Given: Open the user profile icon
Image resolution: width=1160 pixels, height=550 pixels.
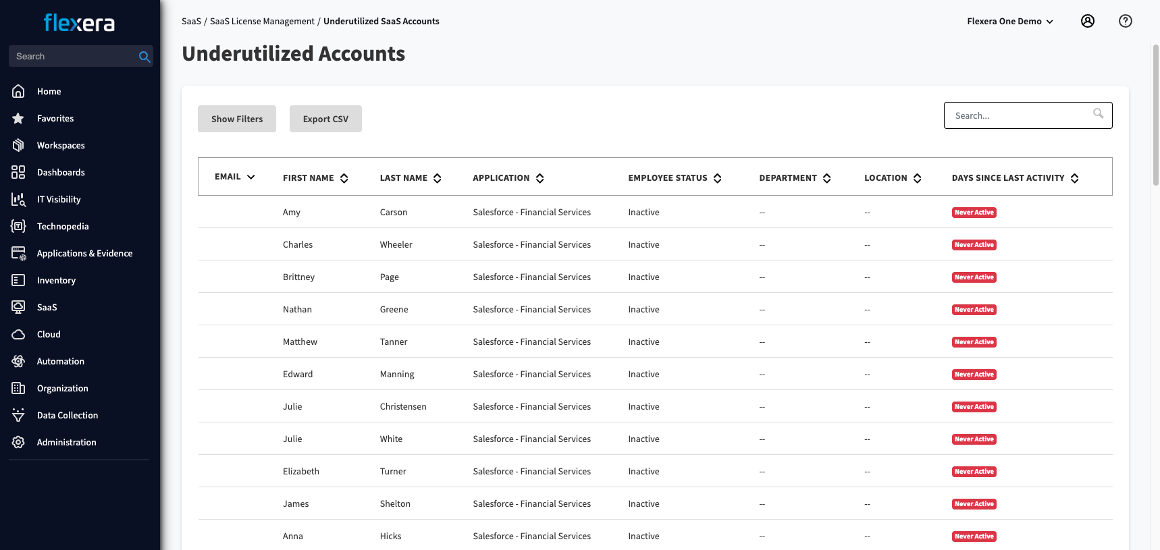Looking at the screenshot, I should tap(1087, 21).
